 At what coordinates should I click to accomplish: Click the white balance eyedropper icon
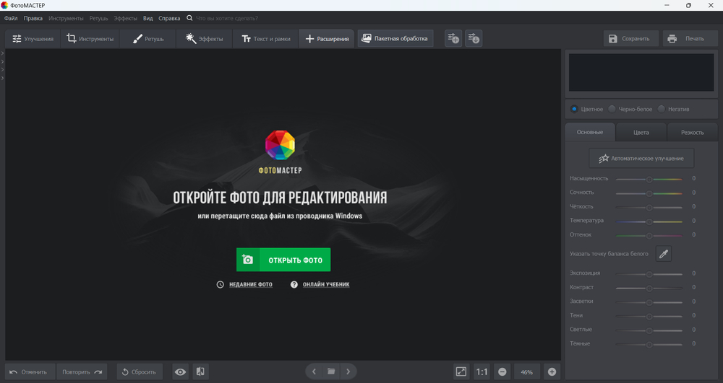click(x=664, y=253)
